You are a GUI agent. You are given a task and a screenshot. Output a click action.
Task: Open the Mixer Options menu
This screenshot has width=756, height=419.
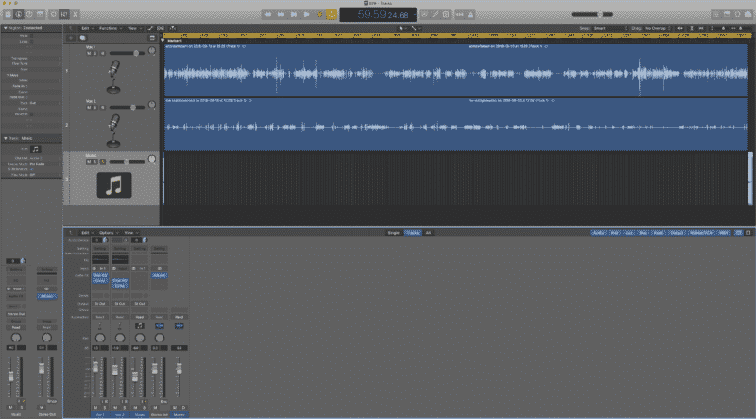[x=109, y=233]
